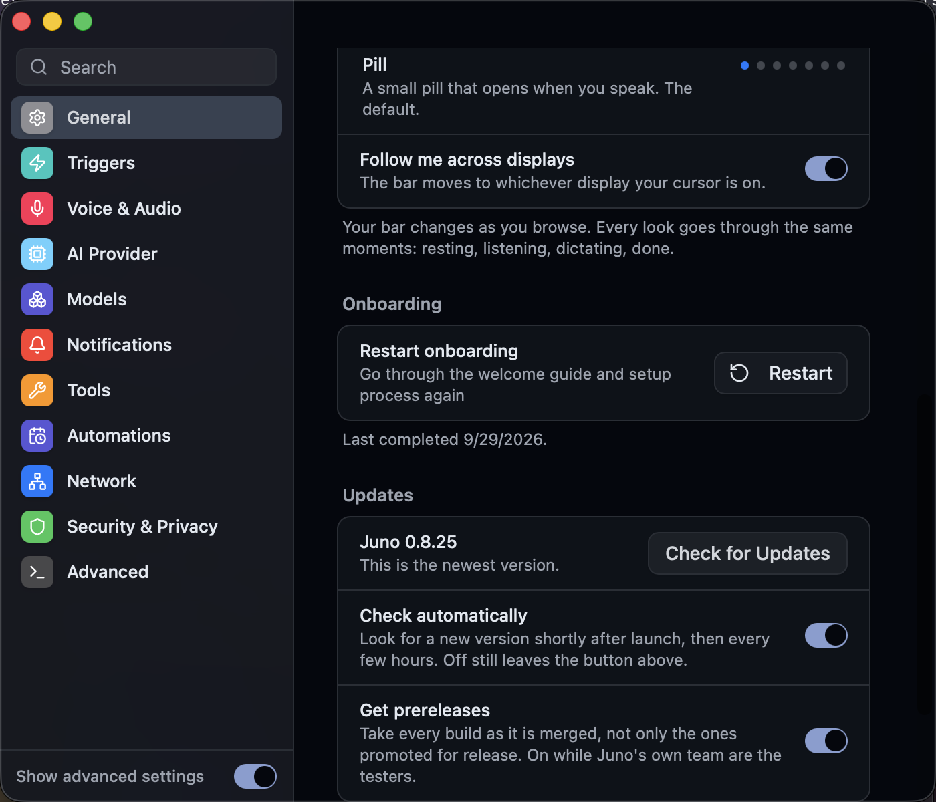Select the last style page dot
Viewport: 936px width, 802px height.
841,65
